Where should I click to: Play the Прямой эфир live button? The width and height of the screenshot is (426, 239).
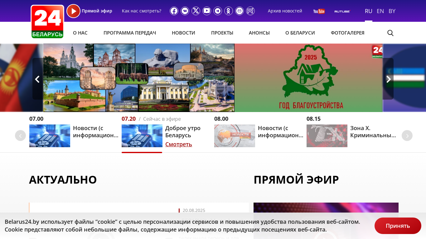74,11
